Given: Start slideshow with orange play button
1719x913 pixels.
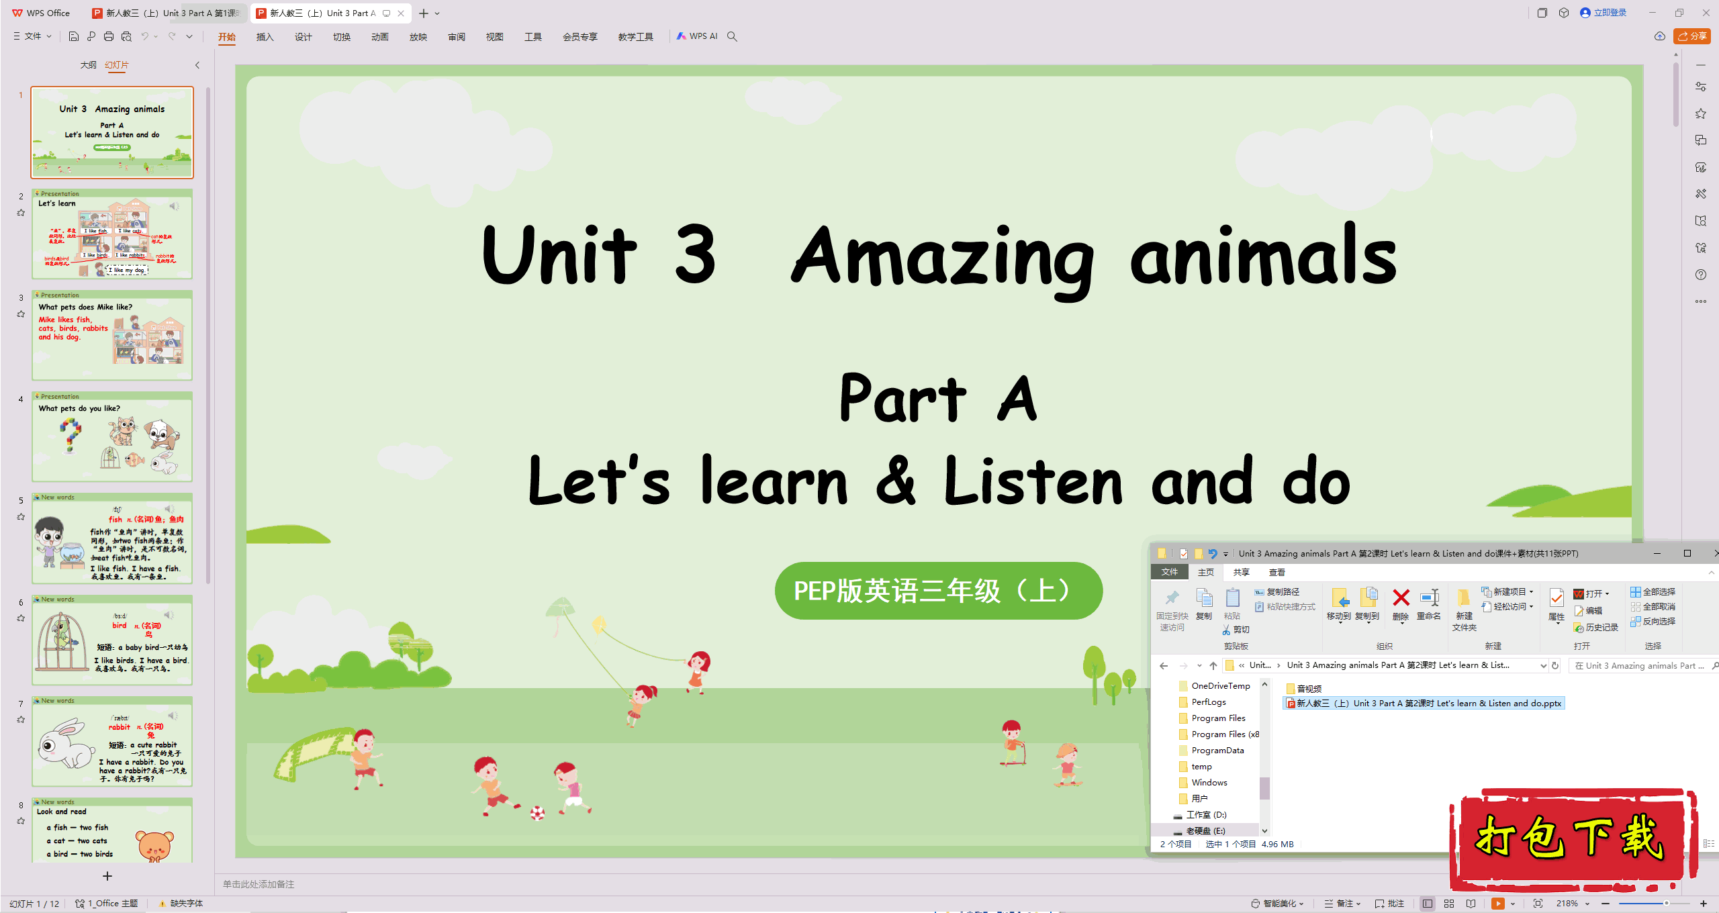Looking at the screenshot, I should tap(1498, 904).
